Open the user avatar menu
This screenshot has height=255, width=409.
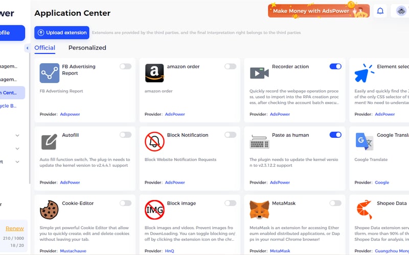click(401, 11)
